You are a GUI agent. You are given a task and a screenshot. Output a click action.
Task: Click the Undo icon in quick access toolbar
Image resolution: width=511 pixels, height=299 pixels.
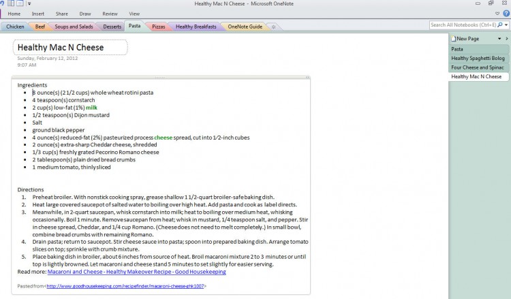(3, 3)
